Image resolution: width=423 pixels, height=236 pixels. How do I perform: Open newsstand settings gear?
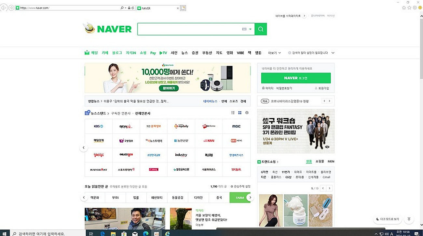[x=247, y=113]
